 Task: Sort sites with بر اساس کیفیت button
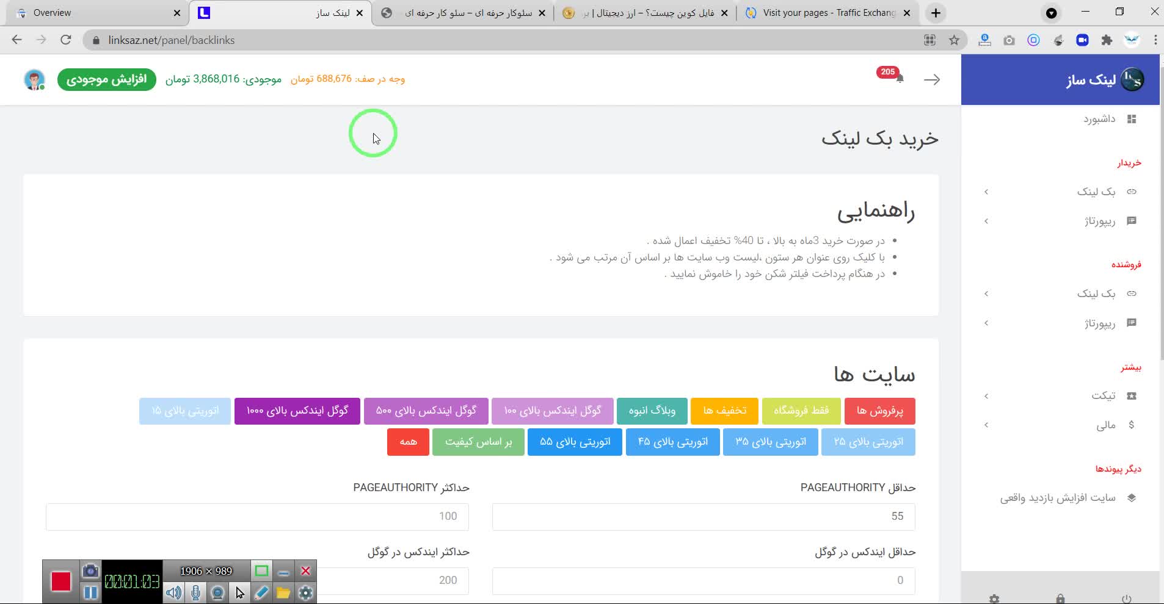click(478, 442)
